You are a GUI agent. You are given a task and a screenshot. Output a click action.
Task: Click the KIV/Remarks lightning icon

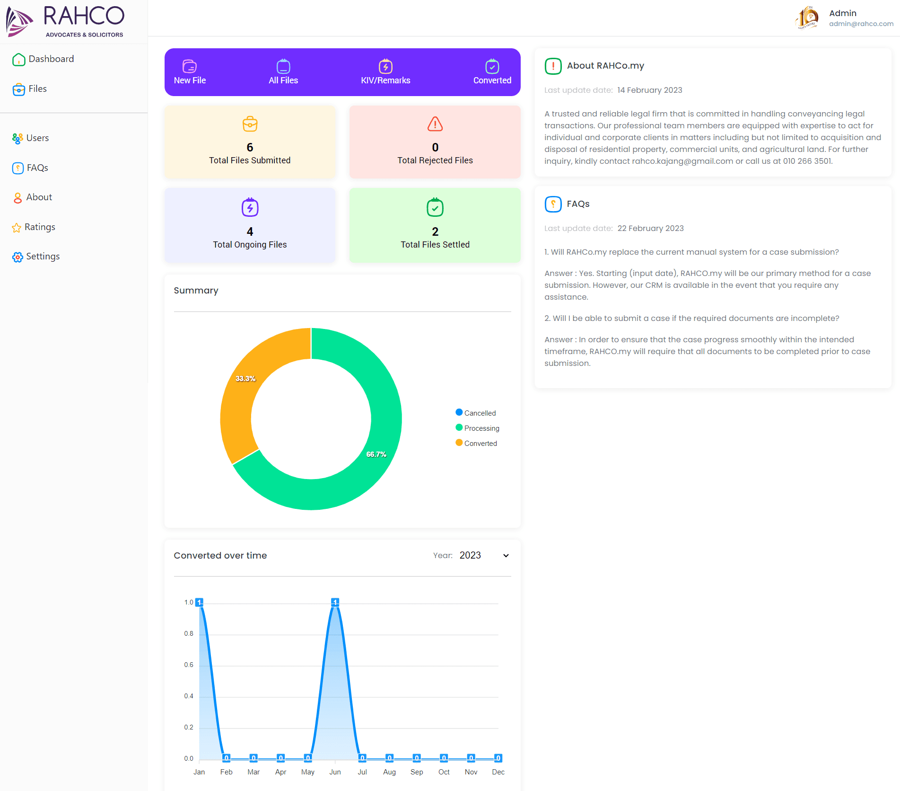[385, 66]
